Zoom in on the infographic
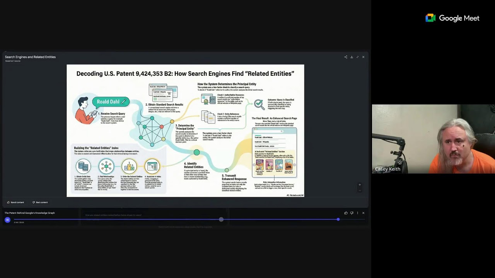 [x=360, y=185]
